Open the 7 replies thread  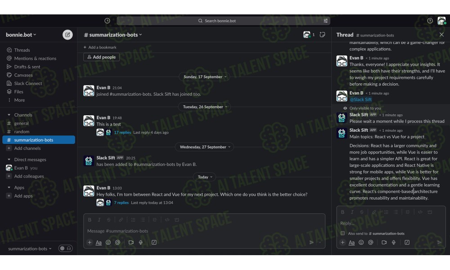pos(121,202)
